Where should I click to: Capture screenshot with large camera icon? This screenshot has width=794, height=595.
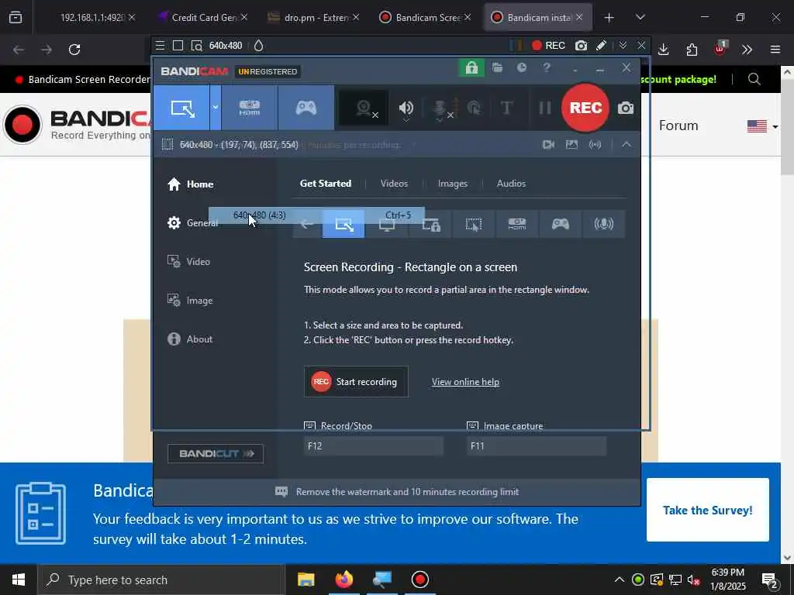pyautogui.click(x=626, y=108)
